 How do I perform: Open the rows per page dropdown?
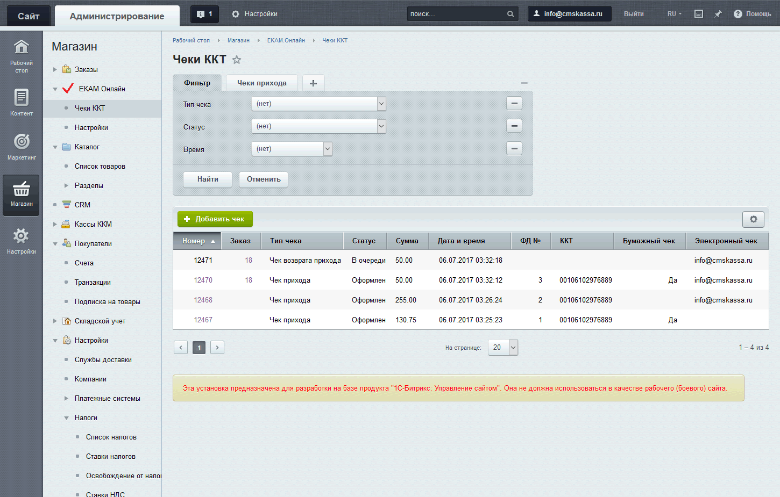pos(503,348)
